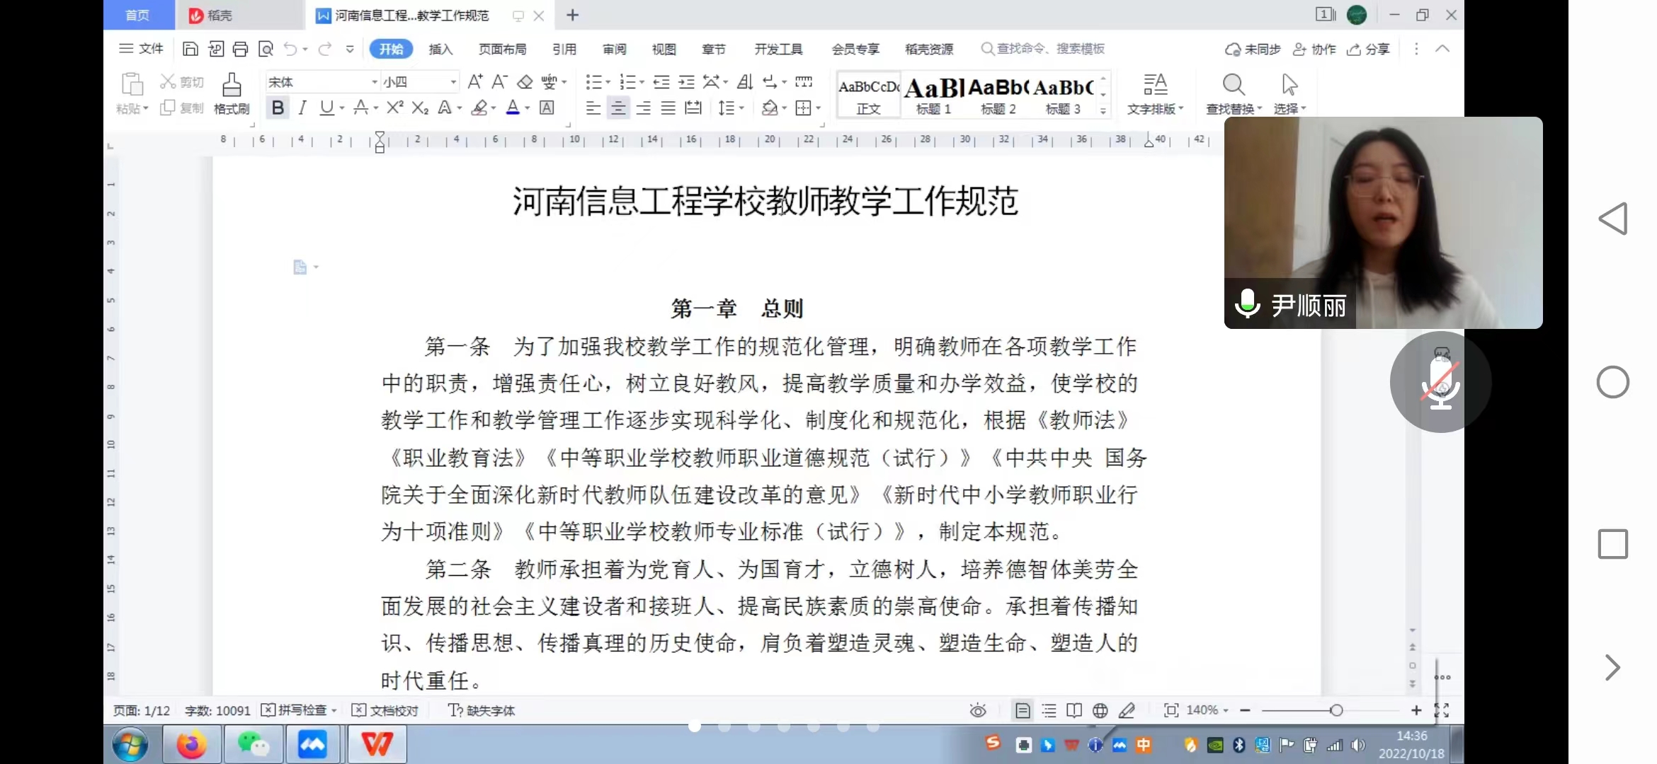Viewport: 1657px width, 764px height.
Task: Open the font name 宋体 dropdown
Action: pyautogui.click(x=375, y=82)
